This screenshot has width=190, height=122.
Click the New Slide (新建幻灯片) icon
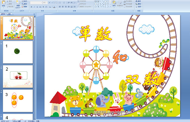click(x=18, y=2)
